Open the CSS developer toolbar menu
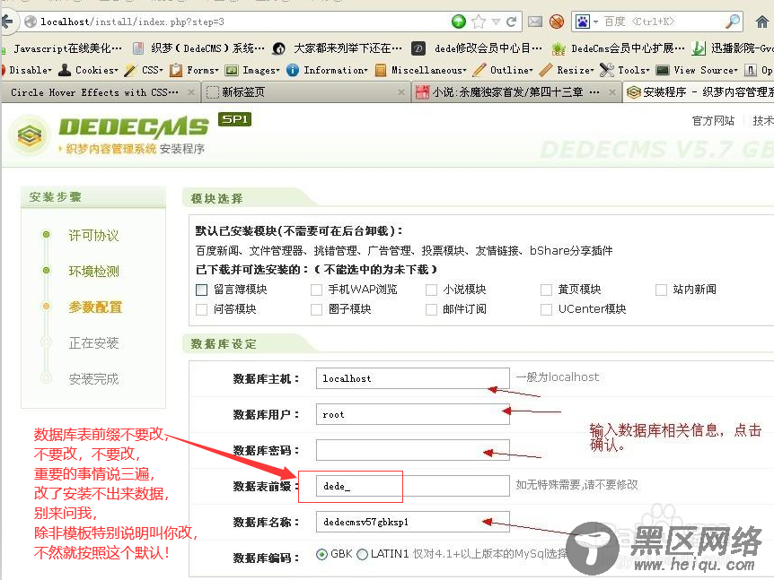Viewport: 774px width, 580px height. 145,70
